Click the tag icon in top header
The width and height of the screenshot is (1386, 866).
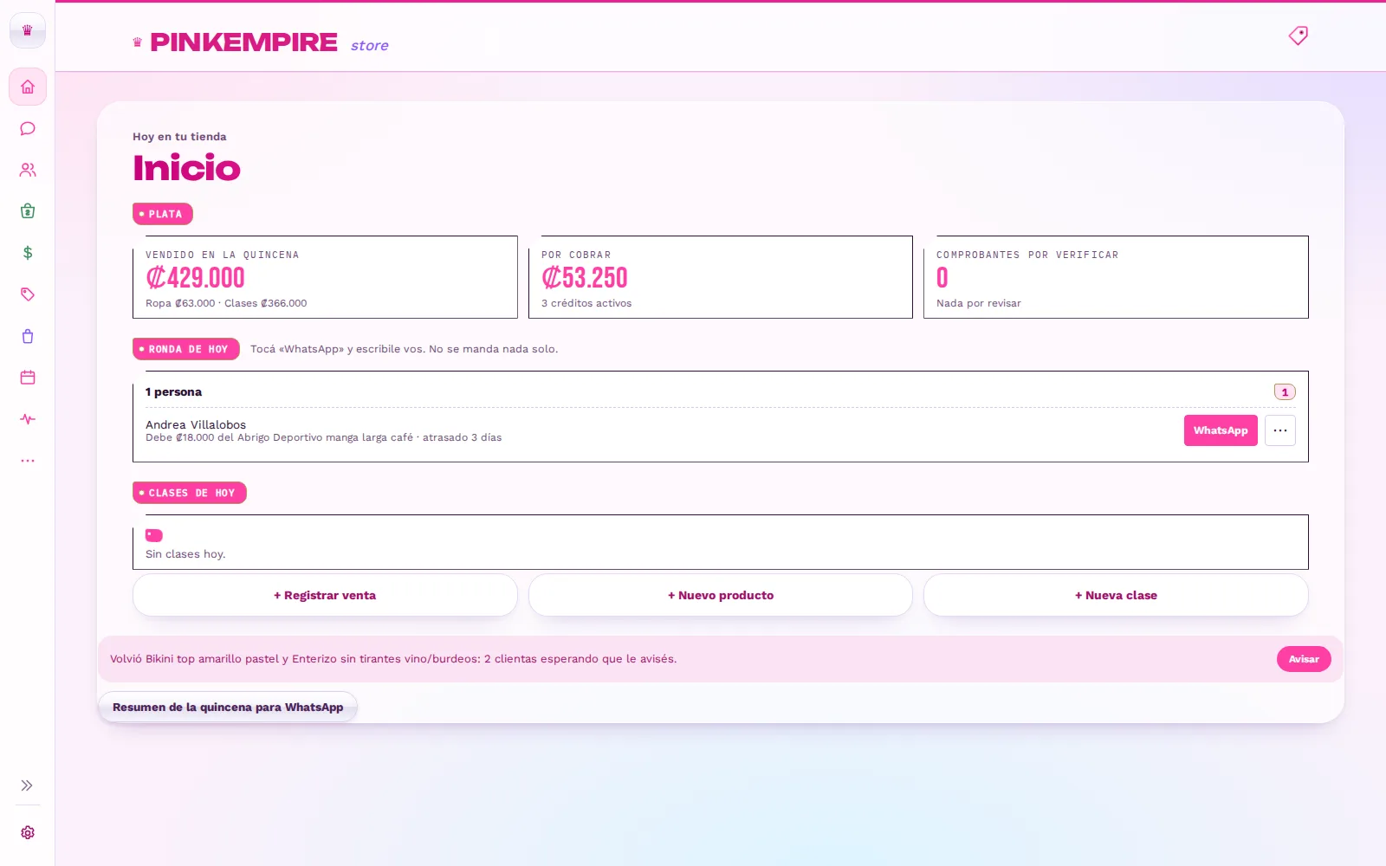tap(1298, 36)
